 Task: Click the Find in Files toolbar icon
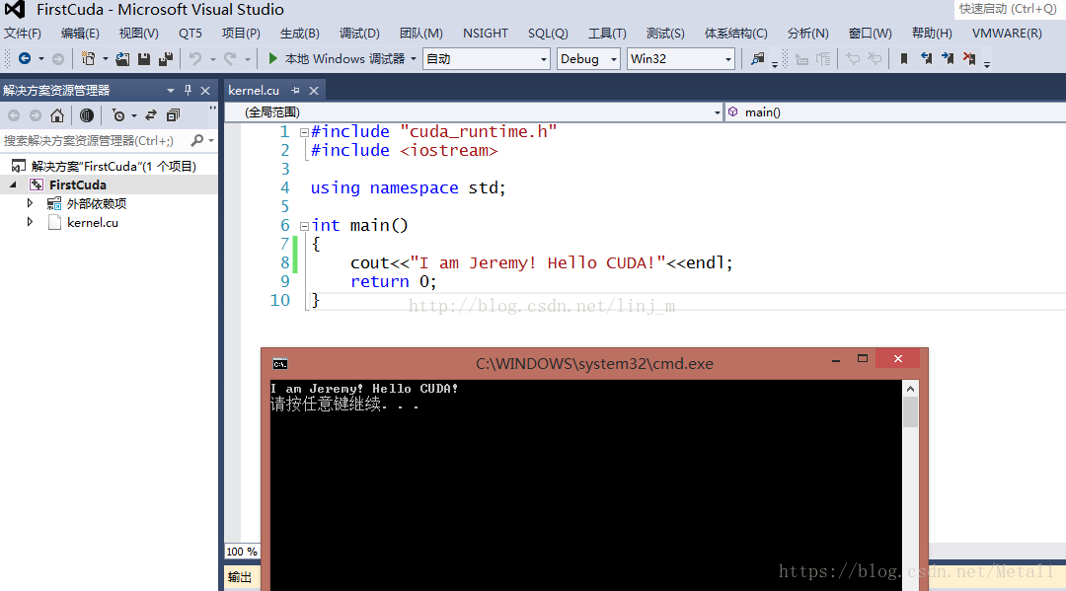pos(757,59)
